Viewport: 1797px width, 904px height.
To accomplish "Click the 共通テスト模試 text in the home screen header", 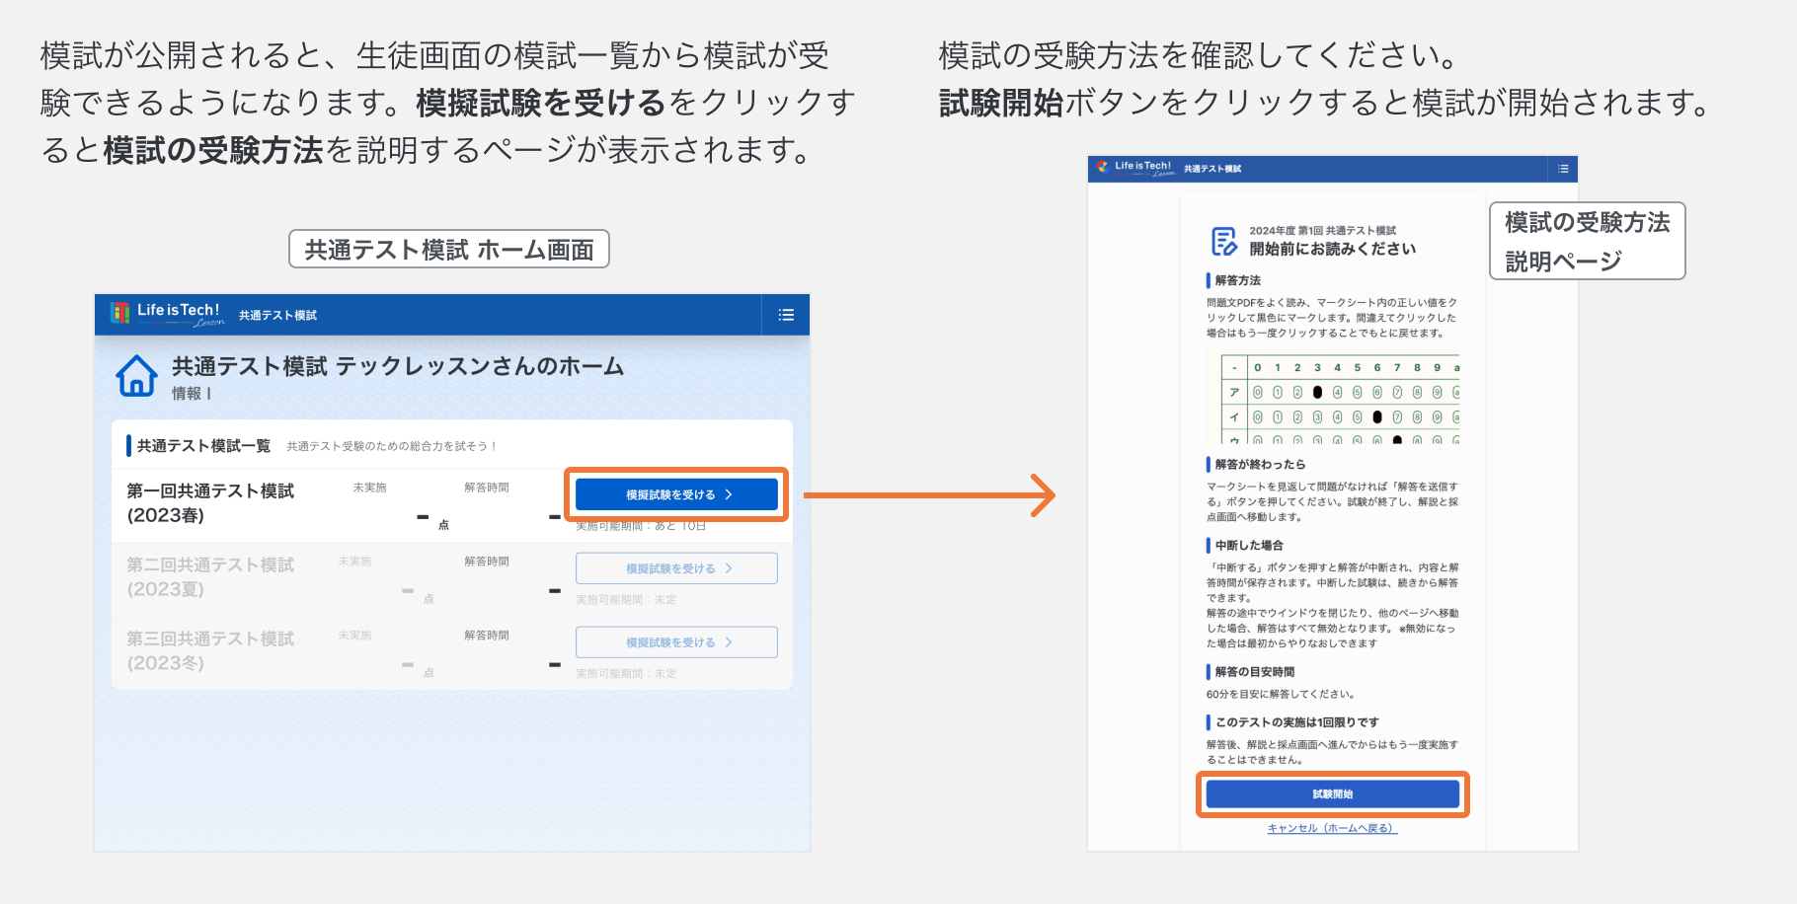I will tap(277, 316).
